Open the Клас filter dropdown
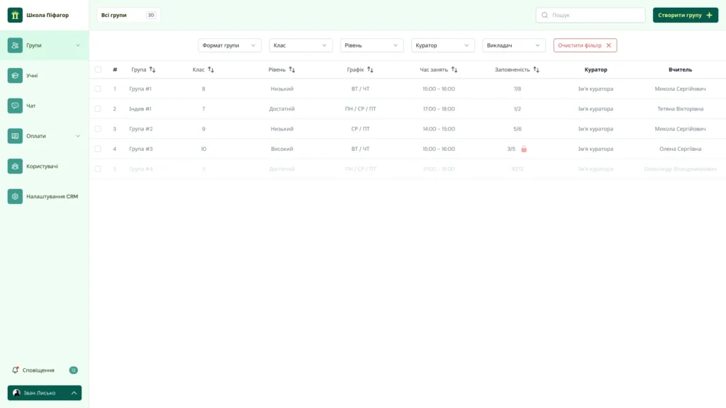This screenshot has width=726, height=408. coord(301,45)
